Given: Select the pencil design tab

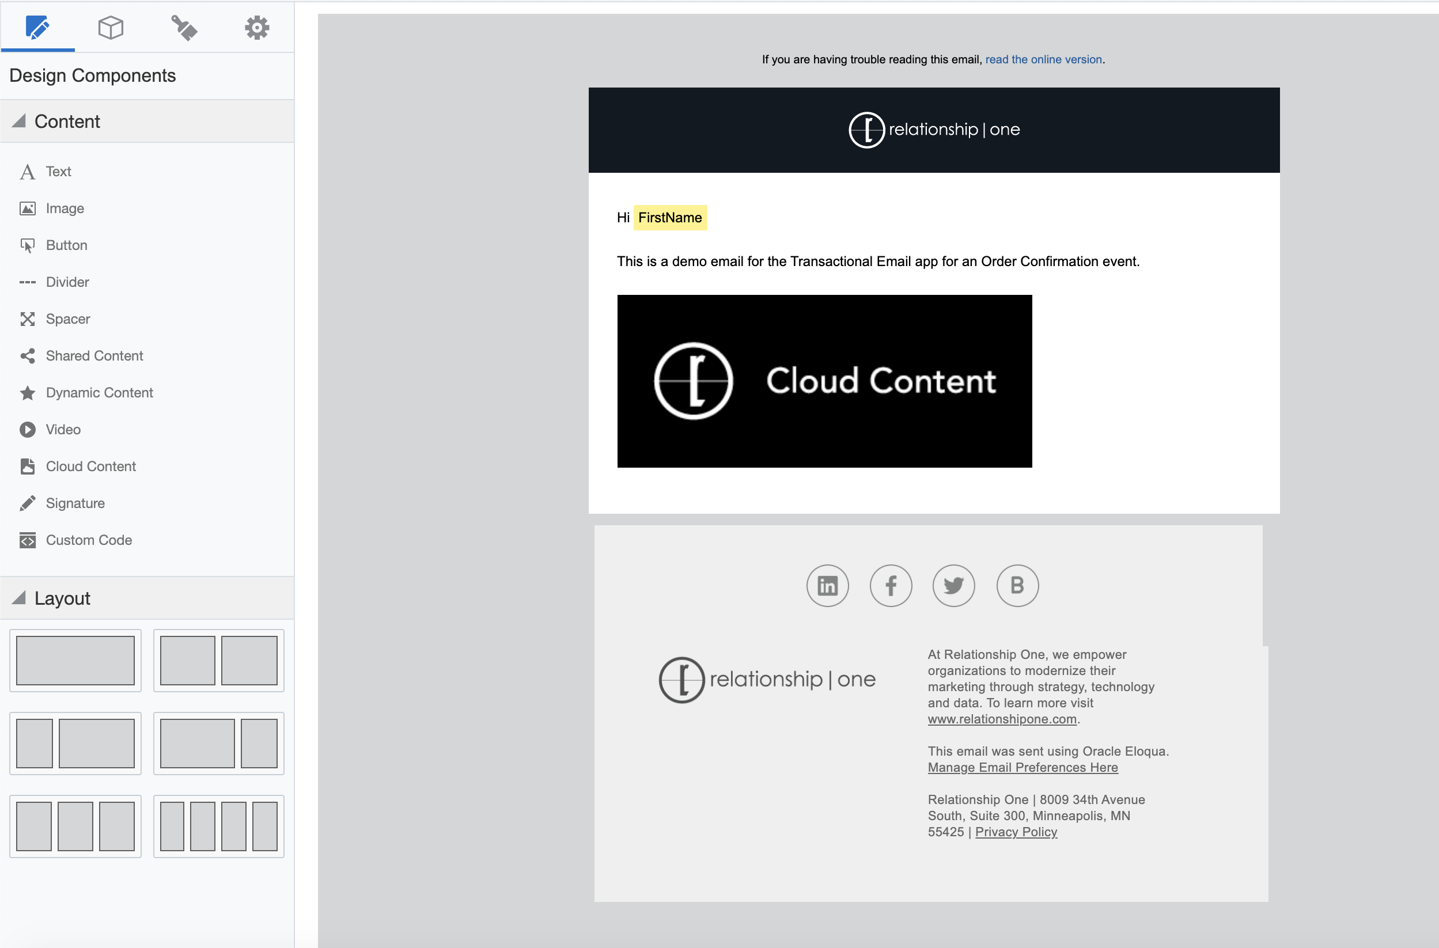Looking at the screenshot, I should click(x=37, y=28).
